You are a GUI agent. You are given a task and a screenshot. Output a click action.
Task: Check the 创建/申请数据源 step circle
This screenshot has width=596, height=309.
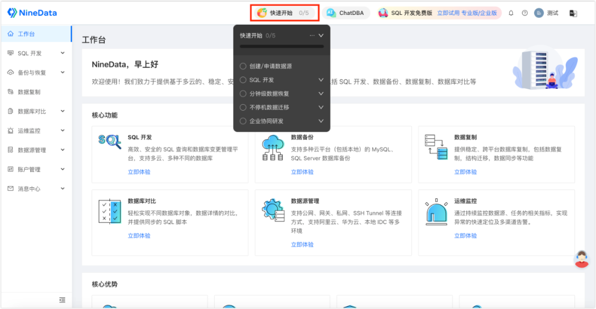tap(243, 66)
